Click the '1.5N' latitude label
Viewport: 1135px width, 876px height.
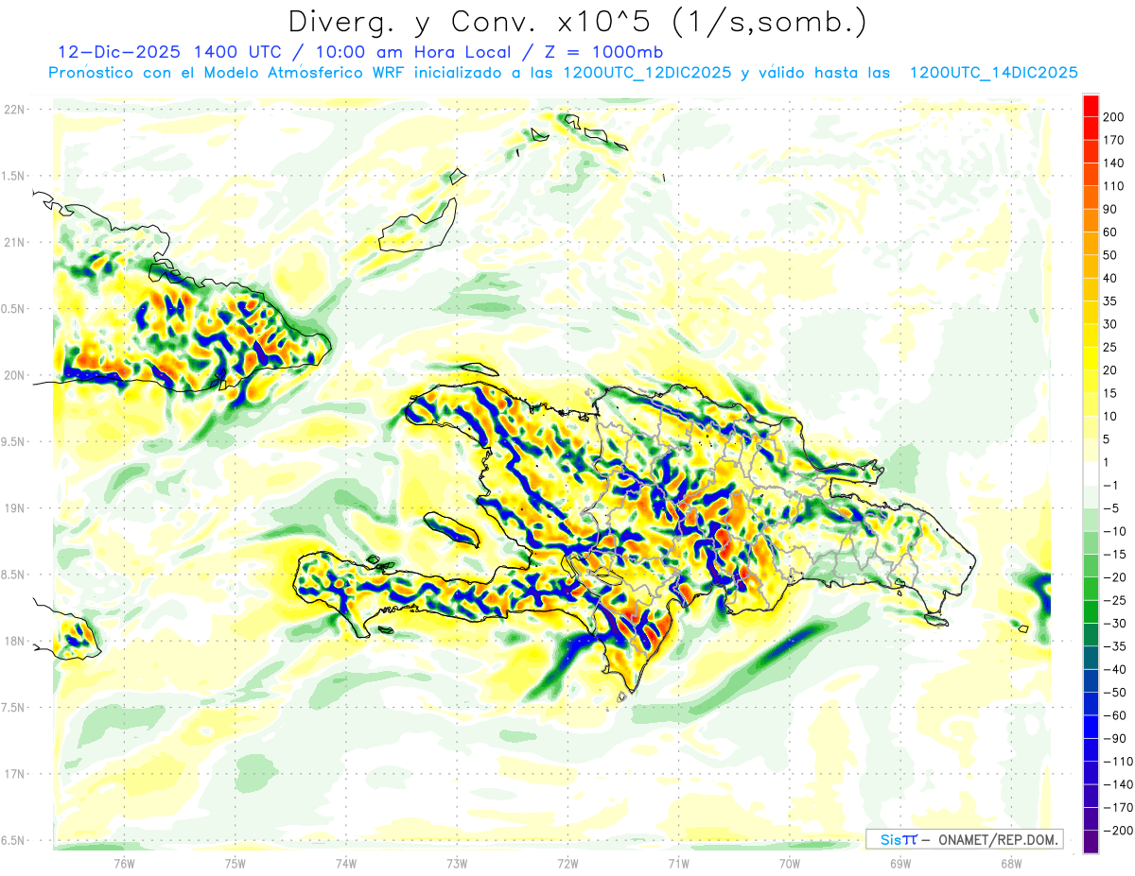pyautogui.click(x=12, y=176)
